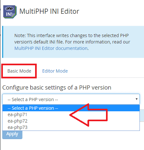144x150 pixels.
Task: Click the Apply button
Action: (12, 135)
